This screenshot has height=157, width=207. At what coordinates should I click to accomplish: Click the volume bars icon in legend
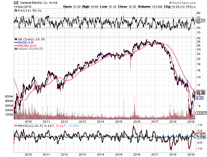click(15, 49)
